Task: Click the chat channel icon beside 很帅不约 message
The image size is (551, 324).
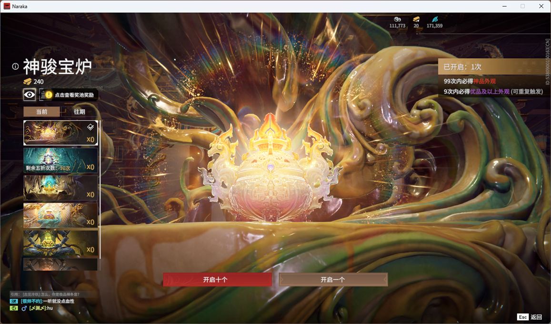Action: (x=14, y=301)
